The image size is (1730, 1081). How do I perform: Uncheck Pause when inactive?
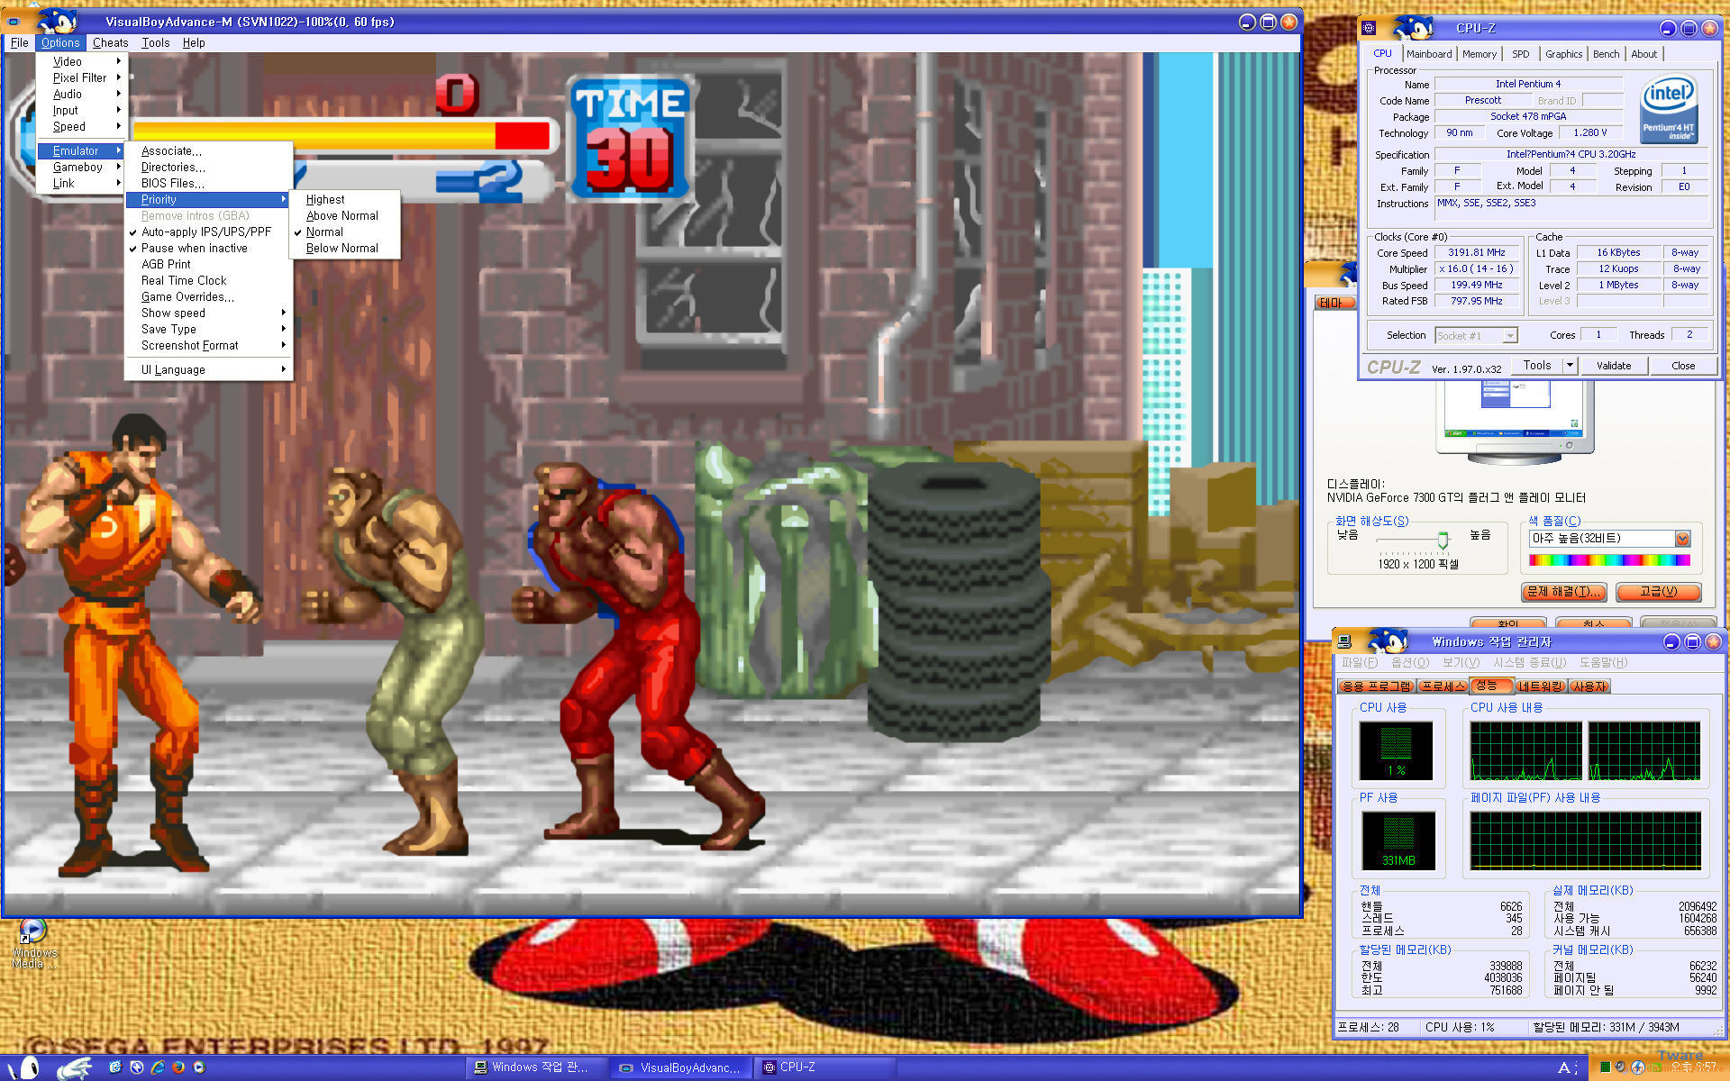pos(194,248)
